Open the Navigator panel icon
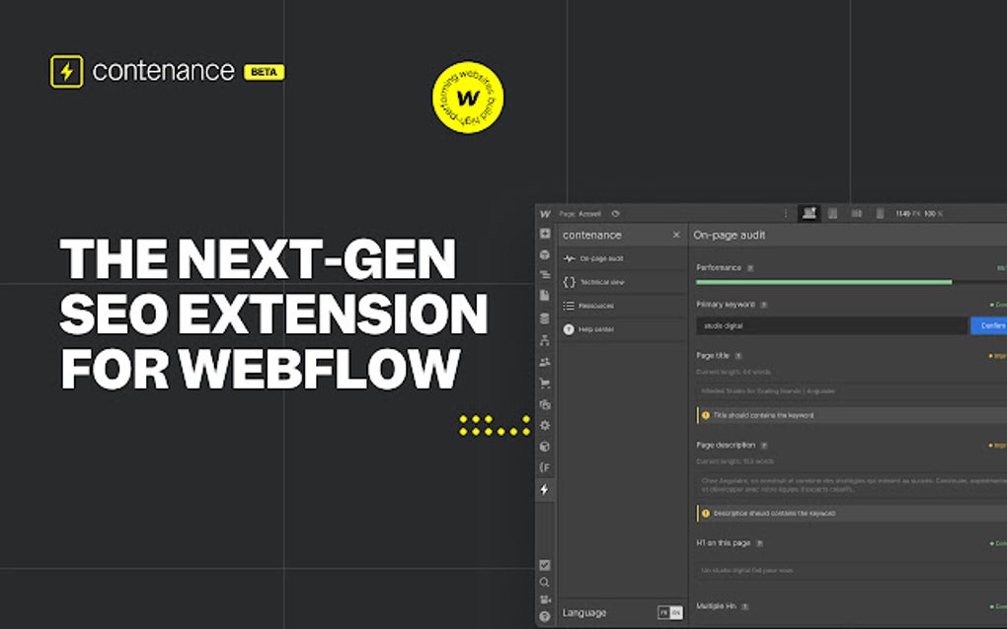1007x629 pixels. [545, 275]
